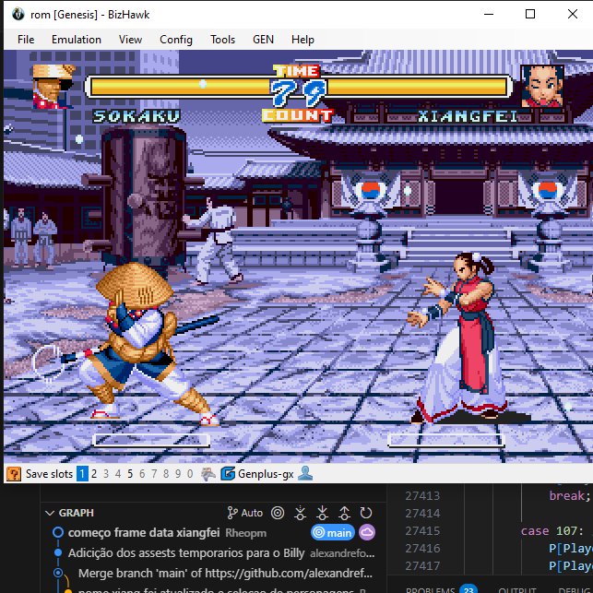Click line number 27417 in the editor

pos(422,565)
